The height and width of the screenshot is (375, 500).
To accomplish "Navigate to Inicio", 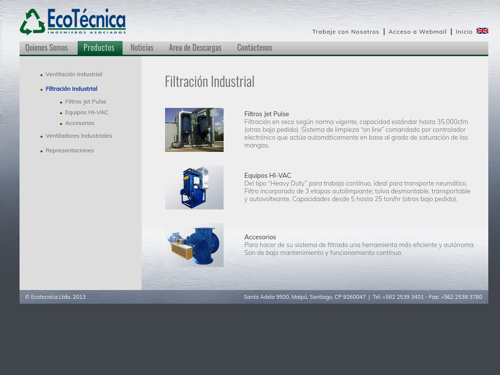I will coord(464,31).
